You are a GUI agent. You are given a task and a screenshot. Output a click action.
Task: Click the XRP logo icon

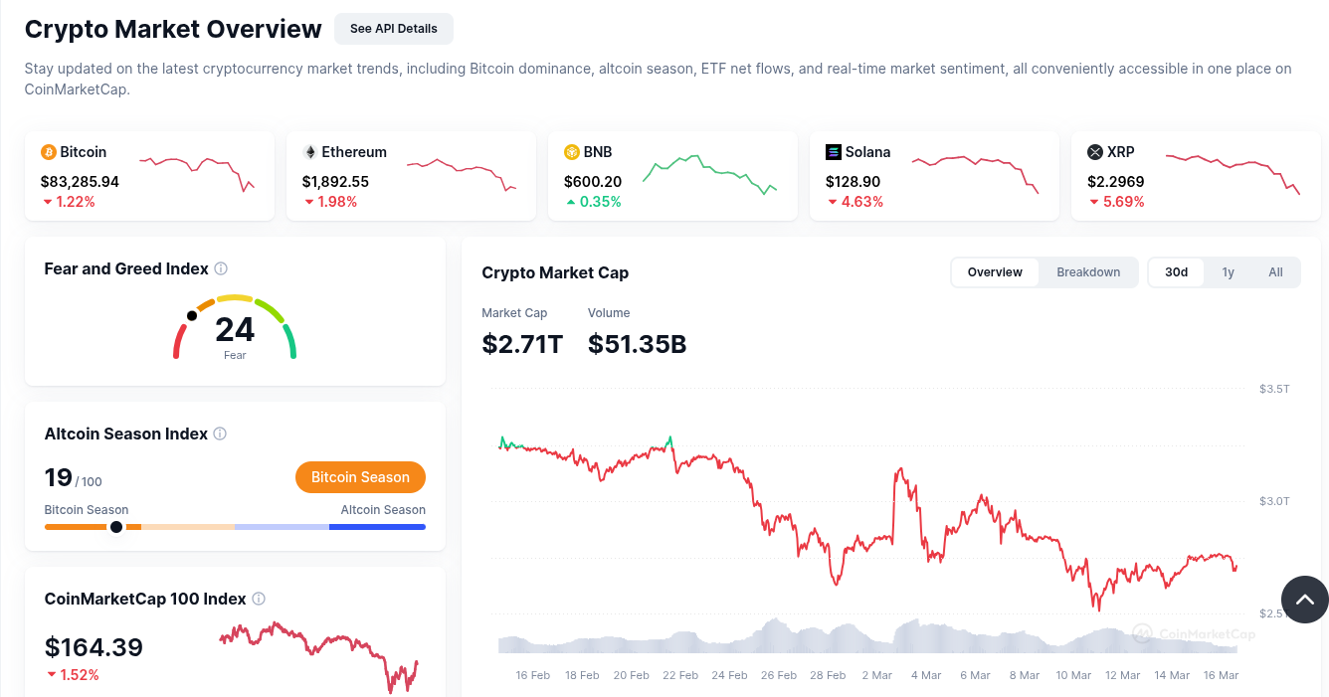click(x=1095, y=152)
